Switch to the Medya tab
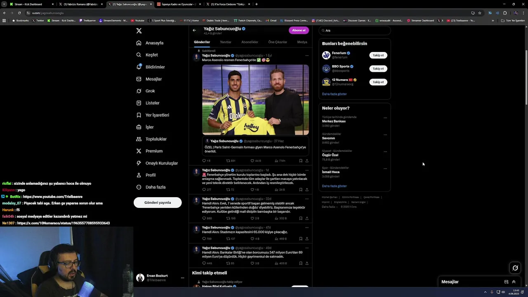This screenshot has height=297, width=528. click(302, 42)
